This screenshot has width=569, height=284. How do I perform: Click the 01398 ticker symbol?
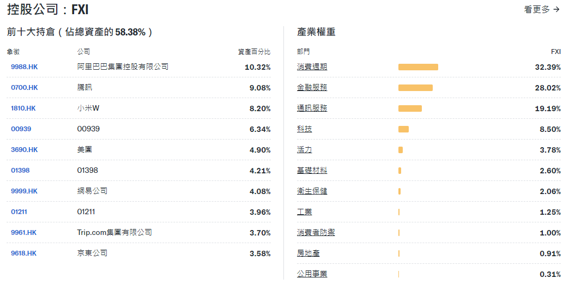click(20, 171)
